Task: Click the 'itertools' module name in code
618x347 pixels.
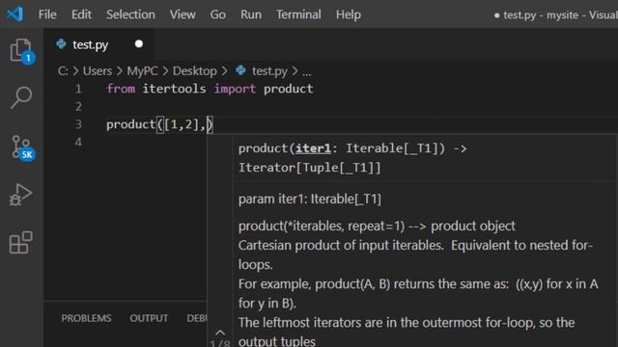Action: click(x=174, y=89)
